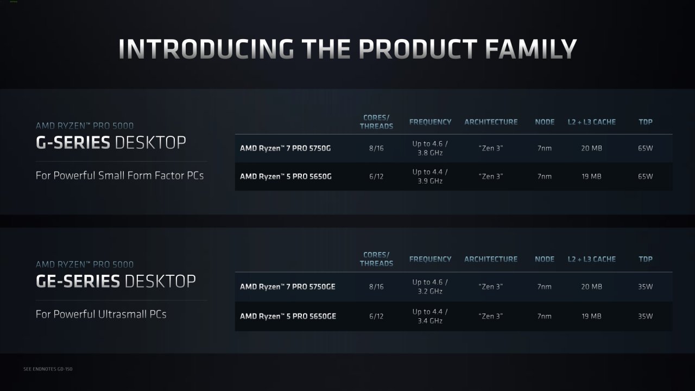
Task: Click For Powerful Ultrasmall PCs text
Action: coord(101,314)
